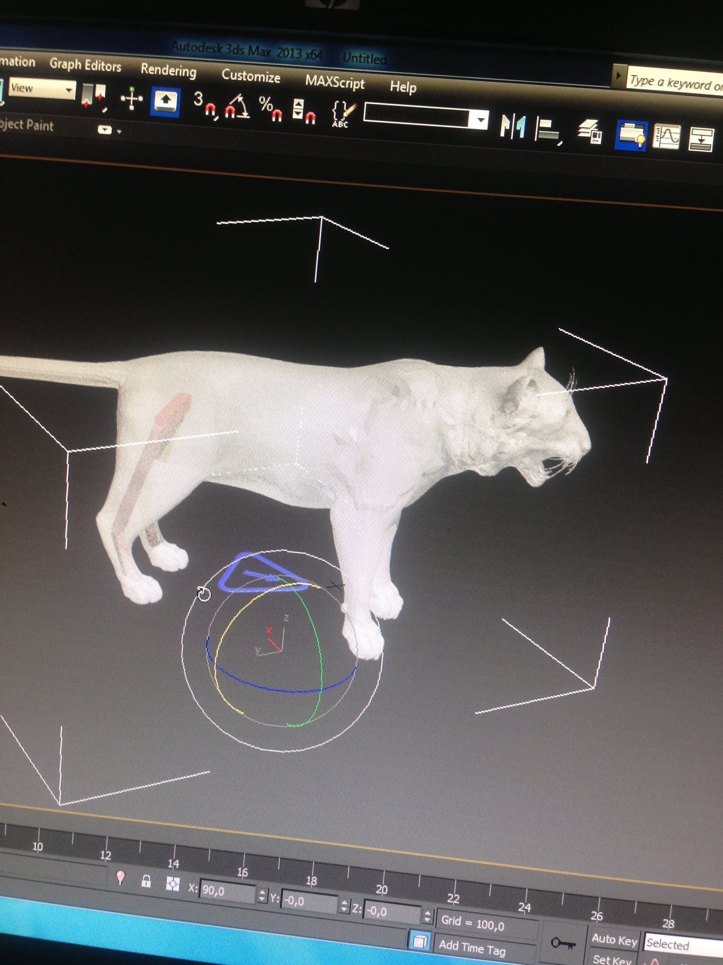Open the View reference coordinate dropdown
The width and height of the screenshot is (723, 965).
pyautogui.click(x=42, y=89)
